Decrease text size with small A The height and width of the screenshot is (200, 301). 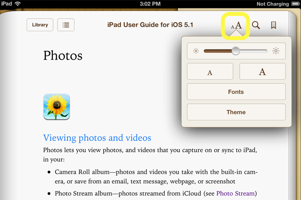210,72
